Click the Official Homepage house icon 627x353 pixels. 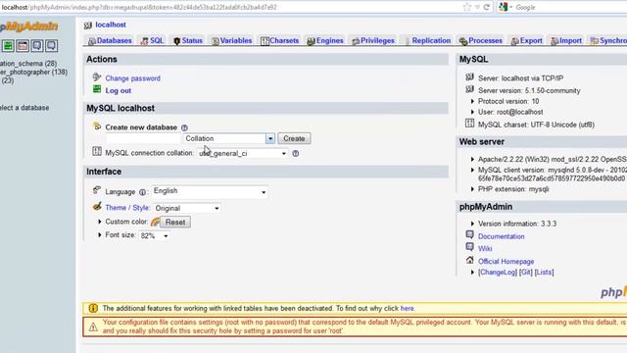[x=470, y=260]
